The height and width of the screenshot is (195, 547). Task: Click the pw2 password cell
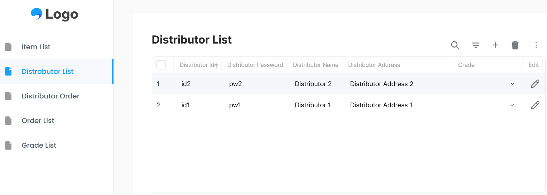pyautogui.click(x=235, y=84)
